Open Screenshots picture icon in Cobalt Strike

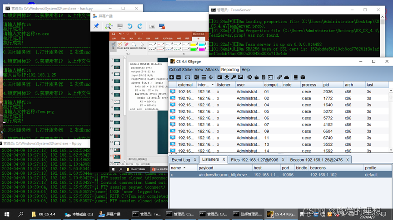(240, 77)
